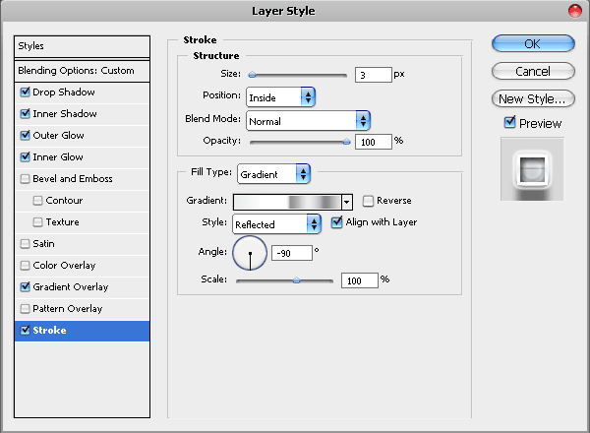The height and width of the screenshot is (433, 590).
Task: Enable the Pattern Overlay checkbox
Action: (26, 308)
